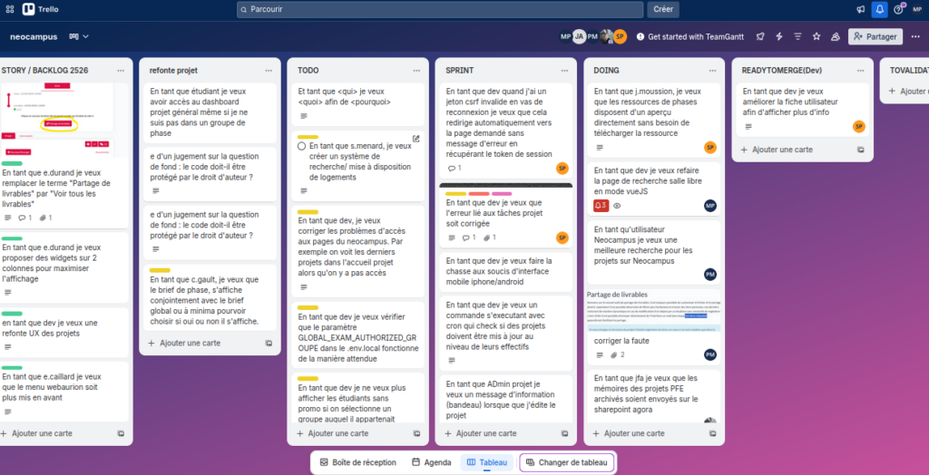Open automation lightning bolt icon
929x475 pixels.
pos(778,36)
